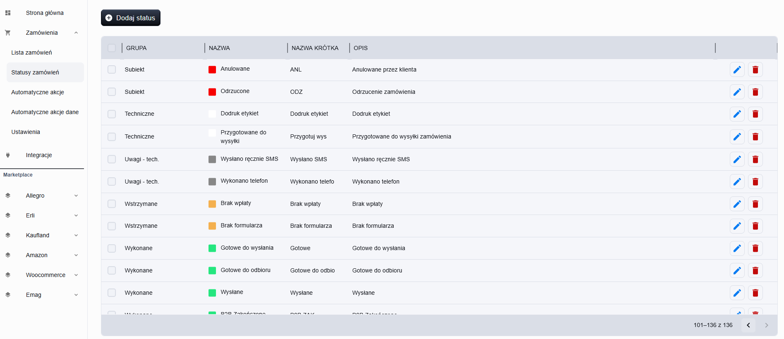Edit the Wykonano telefon status

pyautogui.click(x=737, y=181)
